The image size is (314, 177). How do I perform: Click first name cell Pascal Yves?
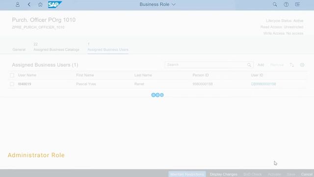click(86, 84)
